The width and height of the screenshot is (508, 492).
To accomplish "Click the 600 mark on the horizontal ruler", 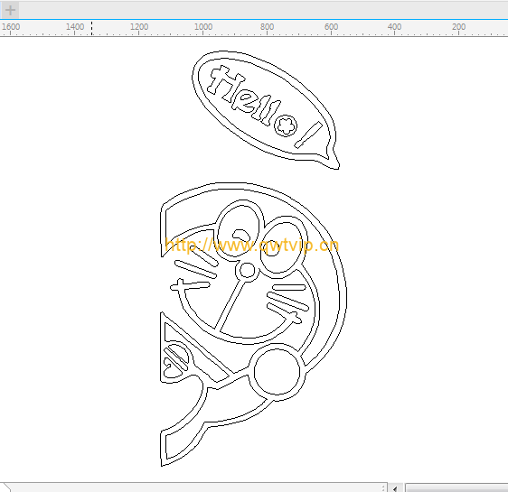I will [x=331, y=27].
